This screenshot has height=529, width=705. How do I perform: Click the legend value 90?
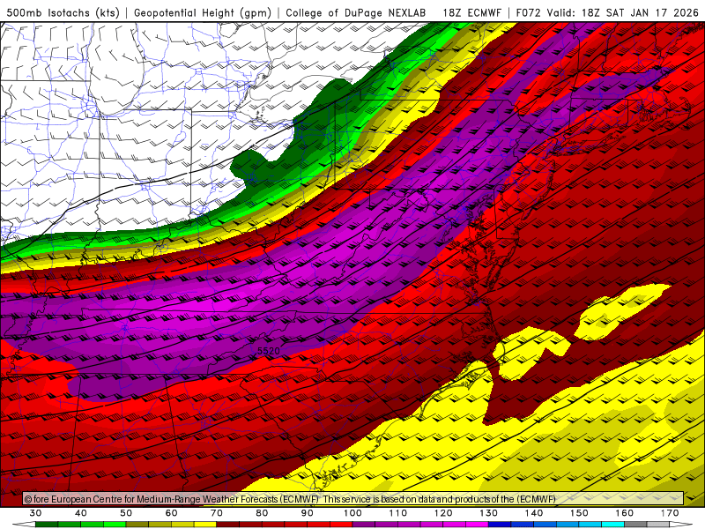point(308,513)
